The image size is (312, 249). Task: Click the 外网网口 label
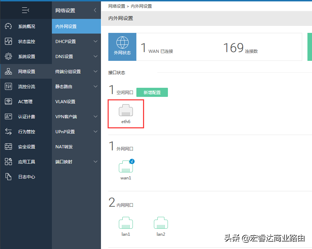click(x=125, y=149)
